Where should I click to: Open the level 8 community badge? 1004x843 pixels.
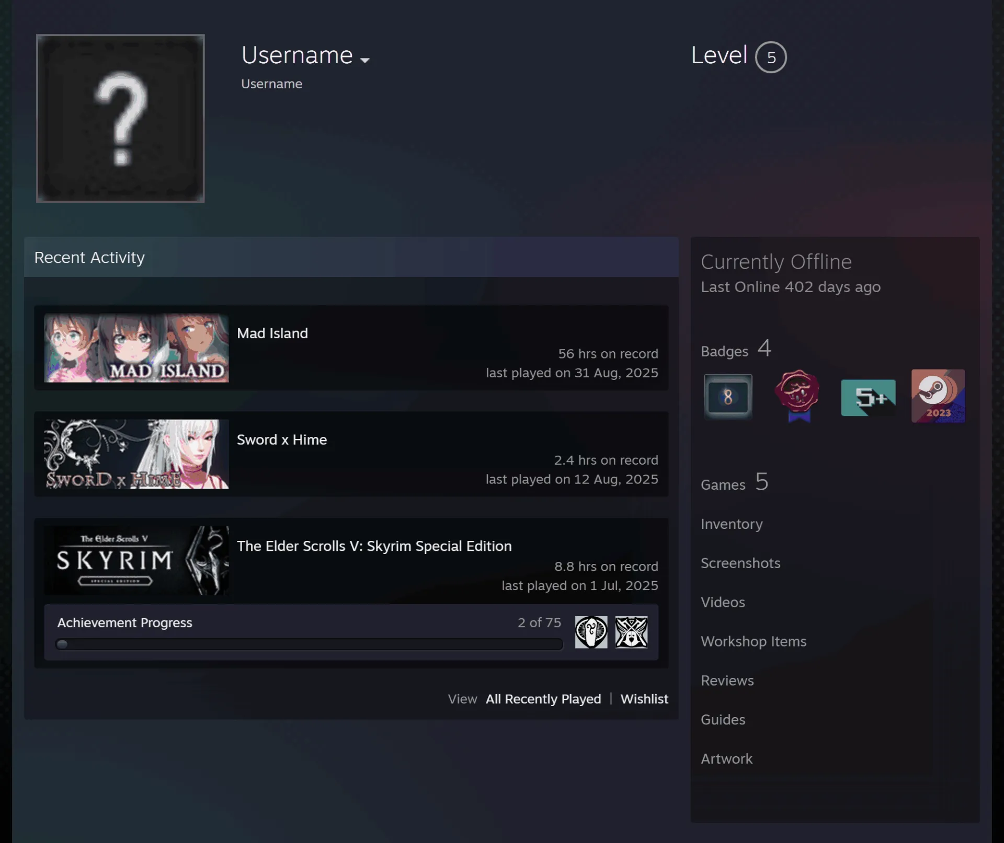click(728, 397)
